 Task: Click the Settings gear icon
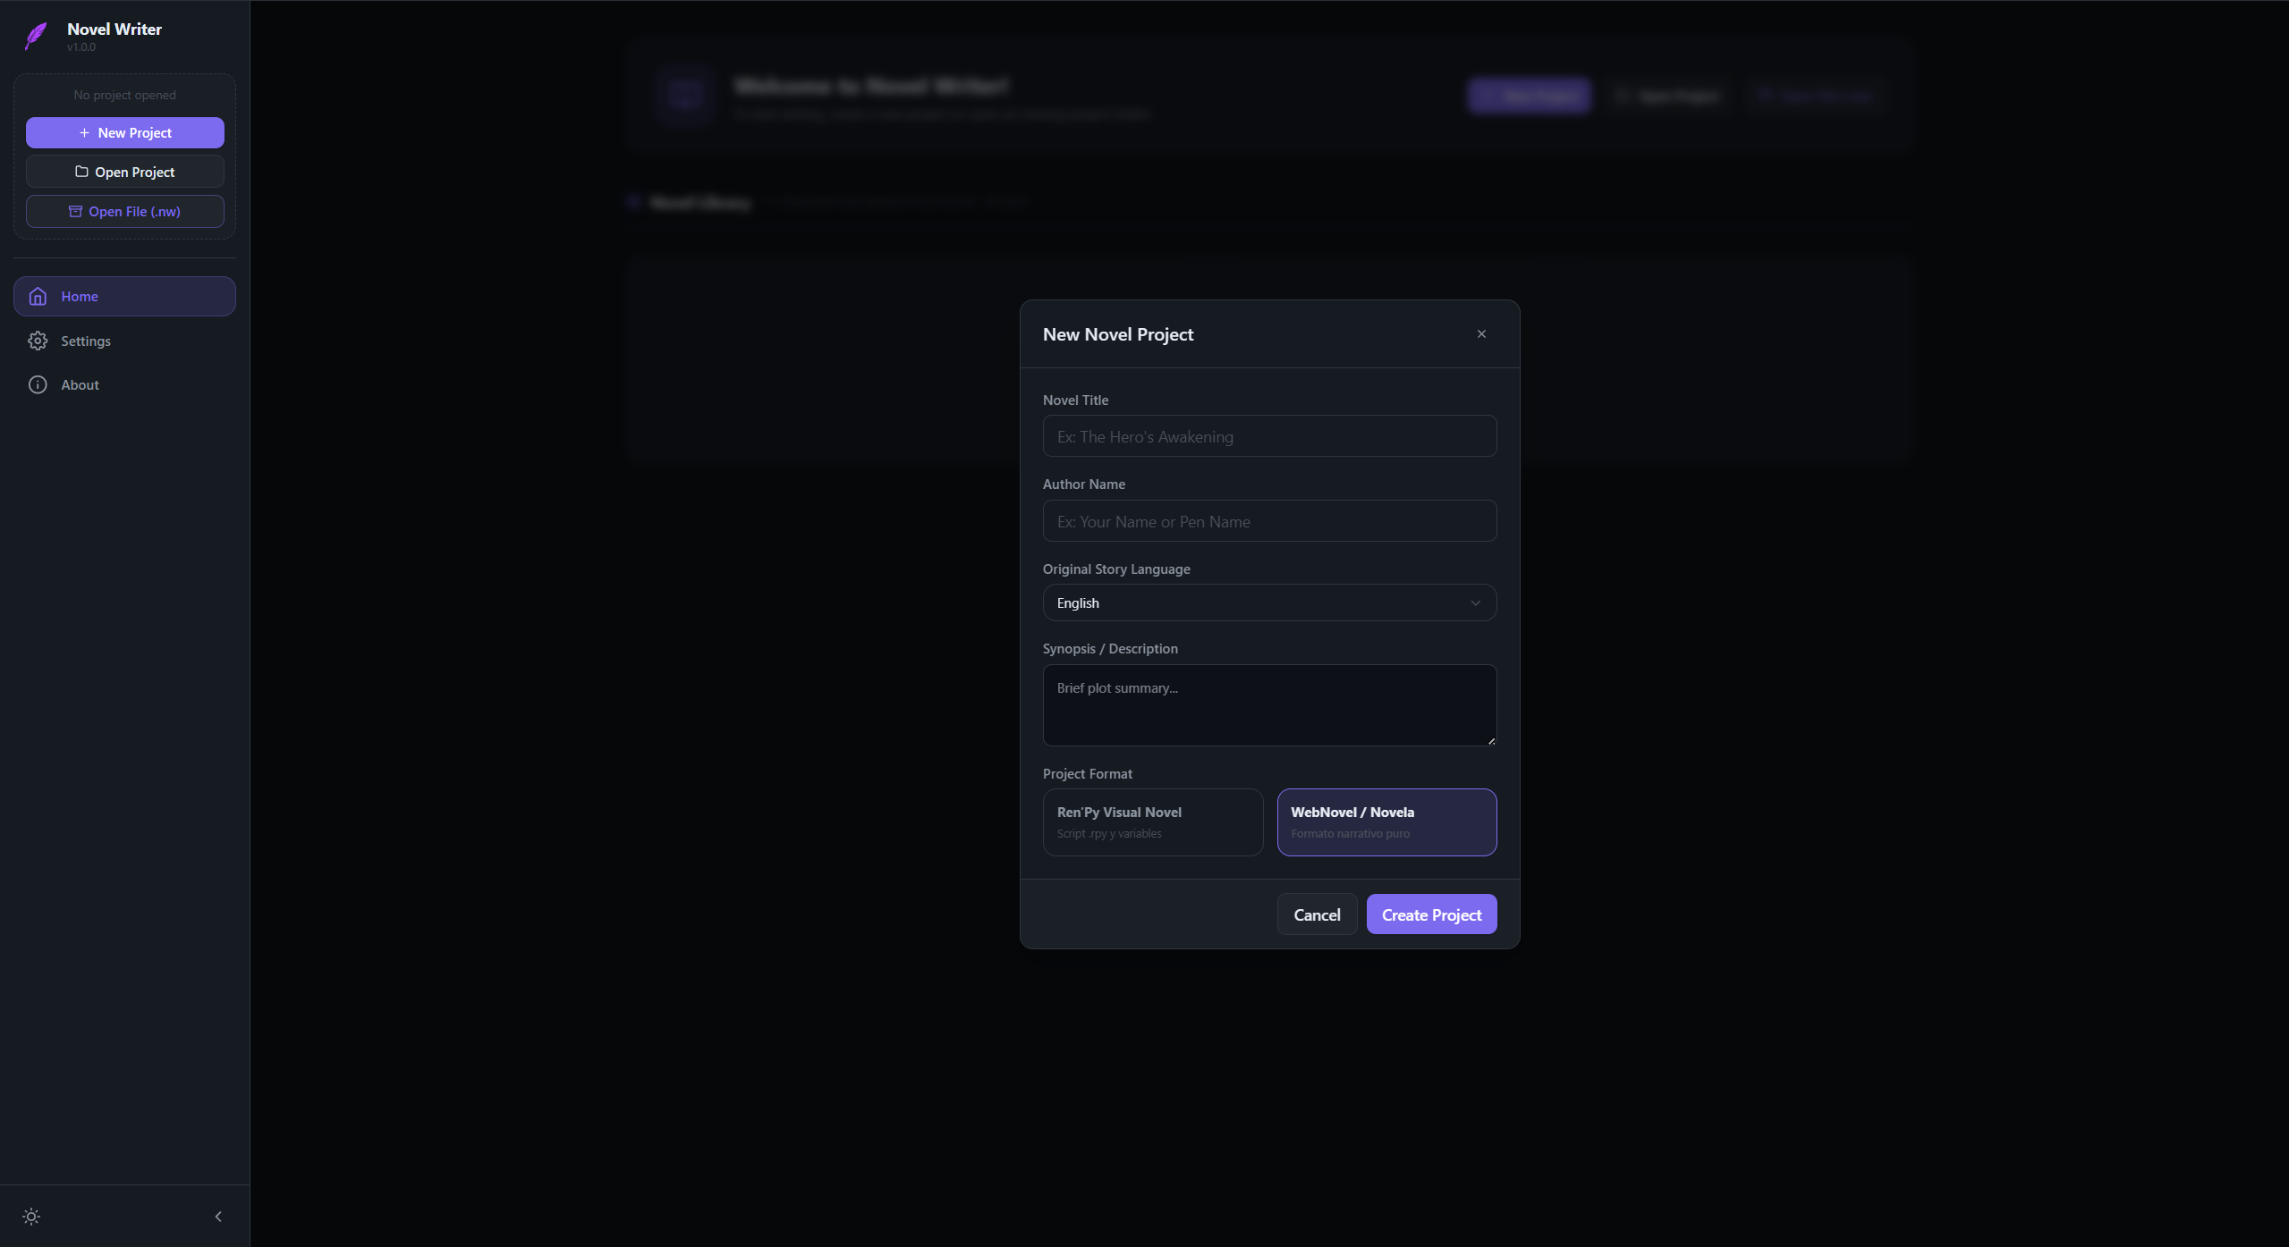(x=38, y=341)
